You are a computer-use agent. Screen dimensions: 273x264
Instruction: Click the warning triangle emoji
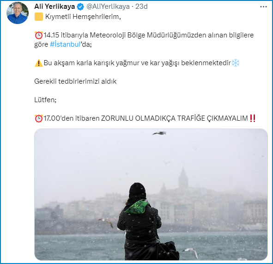coord(39,63)
